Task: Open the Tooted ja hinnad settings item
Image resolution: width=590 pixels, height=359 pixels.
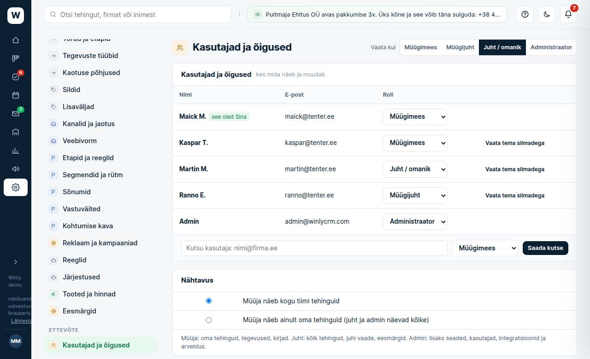Action: 100,294
